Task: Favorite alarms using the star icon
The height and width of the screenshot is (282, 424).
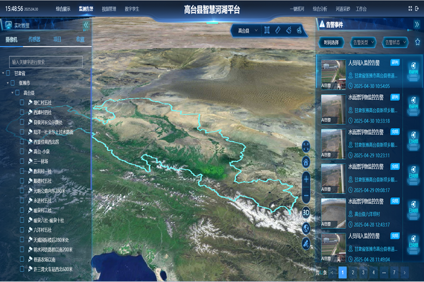Action: tap(417, 42)
